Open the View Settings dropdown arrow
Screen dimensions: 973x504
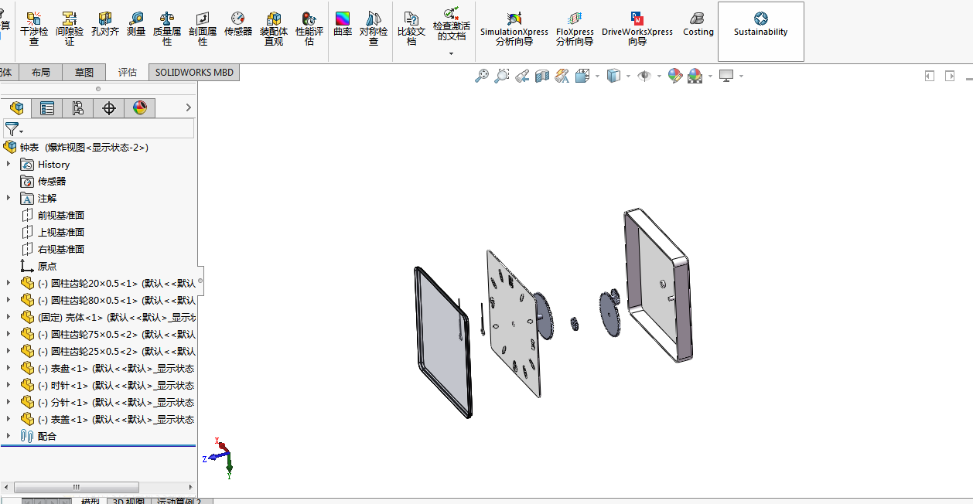coord(741,76)
